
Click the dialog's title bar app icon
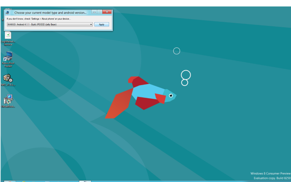(7, 13)
